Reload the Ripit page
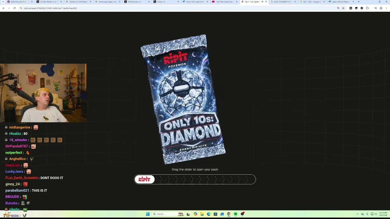 pos(14,8)
